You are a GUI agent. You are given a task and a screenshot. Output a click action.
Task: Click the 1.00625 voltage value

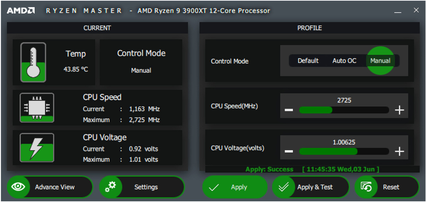pyautogui.click(x=344, y=142)
